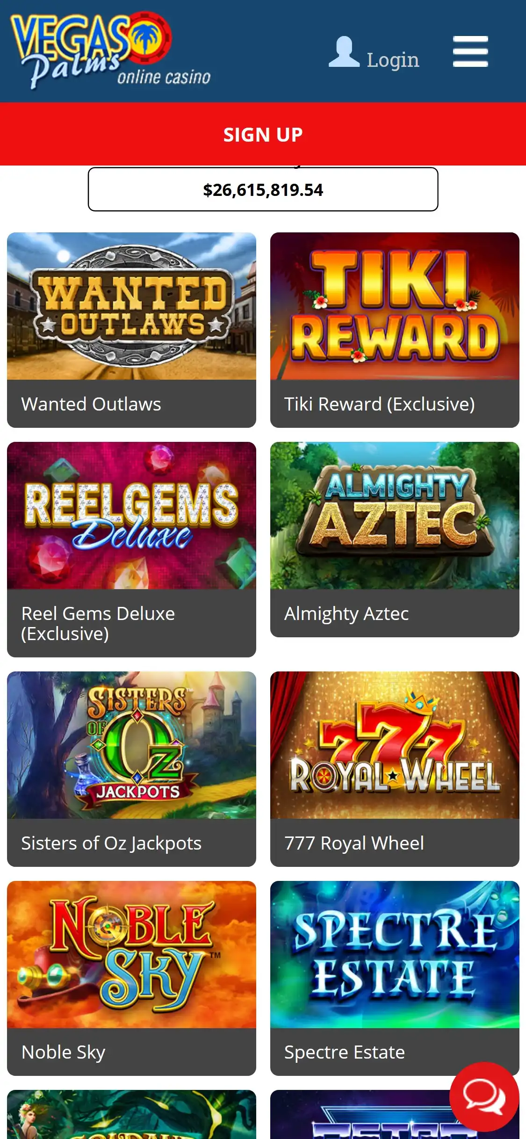Tap the red SIGN UP button
Image resolution: width=526 pixels, height=1139 pixels.
coord(263,134)
